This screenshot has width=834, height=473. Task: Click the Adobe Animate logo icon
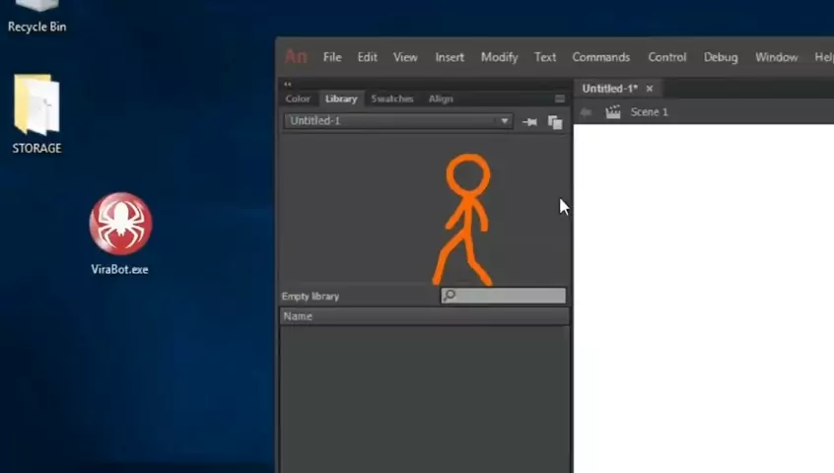pos(296,57)
